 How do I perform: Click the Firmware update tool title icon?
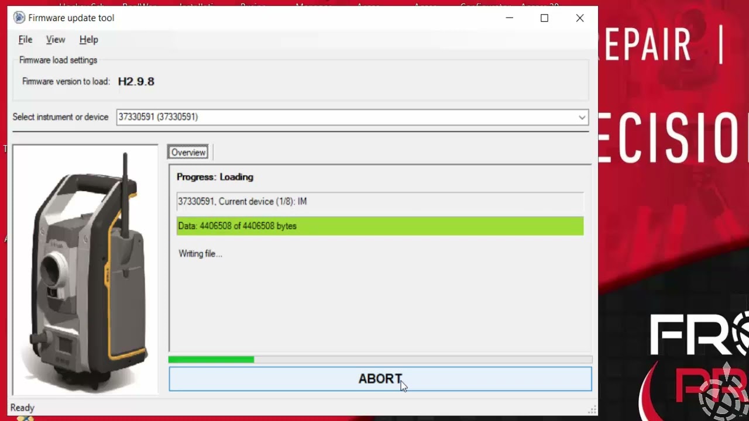[19, 18]
